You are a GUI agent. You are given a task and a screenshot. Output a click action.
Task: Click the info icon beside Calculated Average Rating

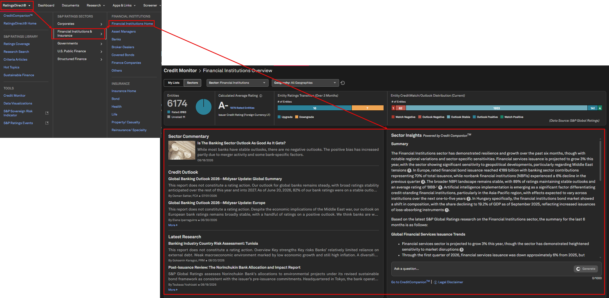[261, 96]
